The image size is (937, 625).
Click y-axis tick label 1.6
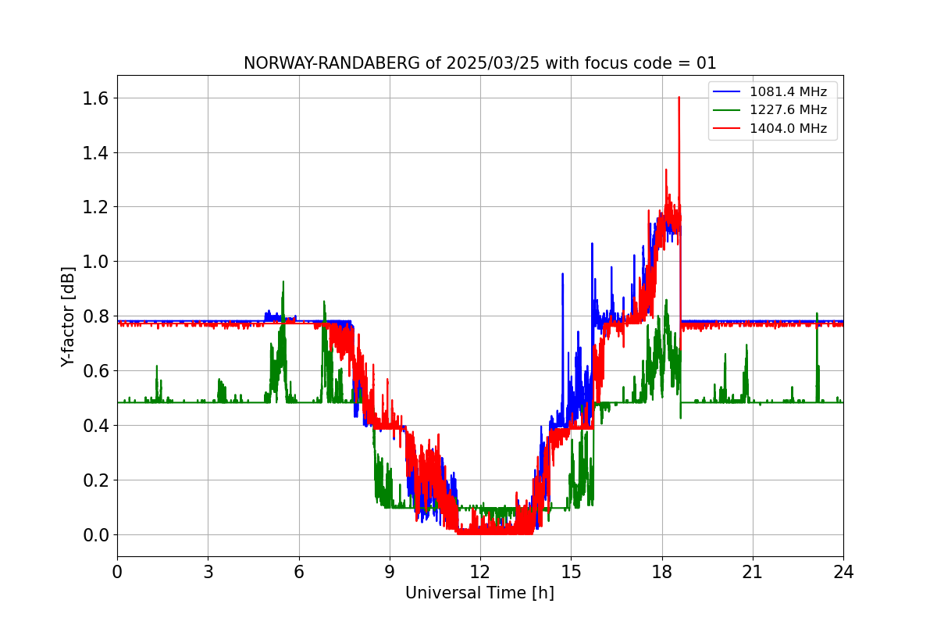point(96,98)
